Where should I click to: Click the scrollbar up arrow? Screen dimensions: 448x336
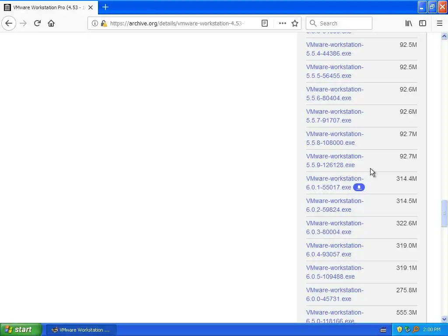[x=444, y=36]
